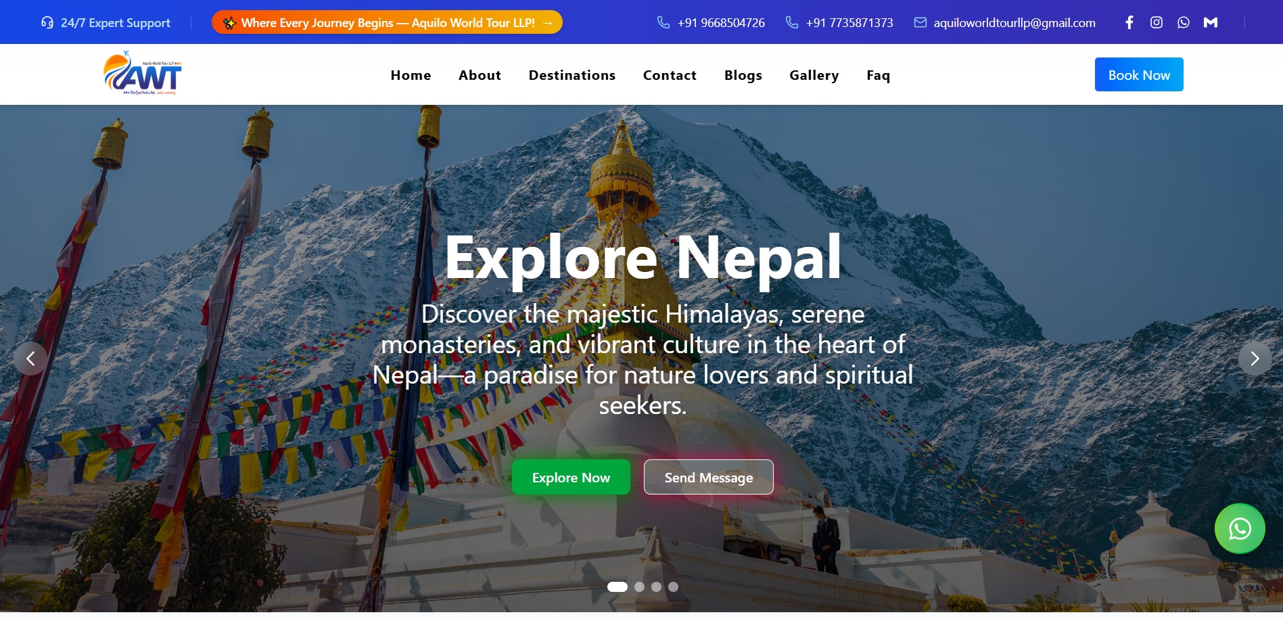Click the Gmail M icon
Image resolution: width=1283 pixels, height=619 pixels.
[1211, 22]
